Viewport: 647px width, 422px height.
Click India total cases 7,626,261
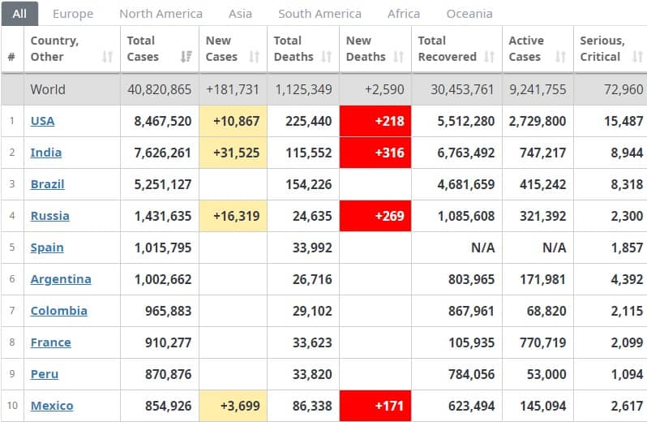pyautogui.click(x=163, y=153)
